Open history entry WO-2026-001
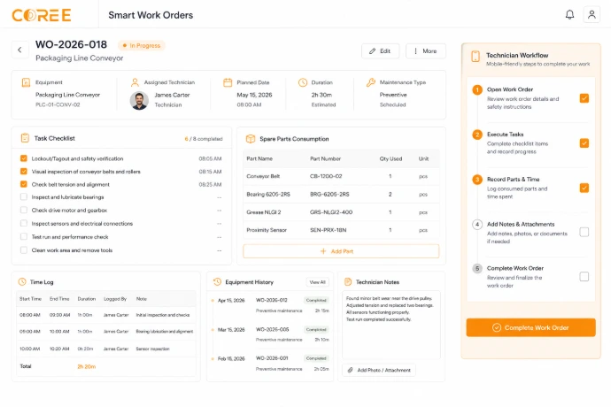This screenshot has width=611, height=407. point(272,358)
